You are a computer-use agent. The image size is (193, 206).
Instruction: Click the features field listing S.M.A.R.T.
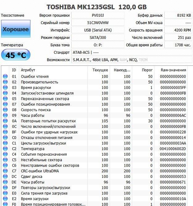coord(132,60)
